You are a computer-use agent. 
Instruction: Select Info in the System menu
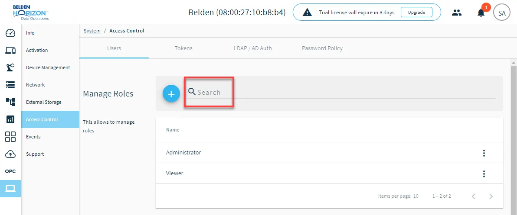[50, 33]
